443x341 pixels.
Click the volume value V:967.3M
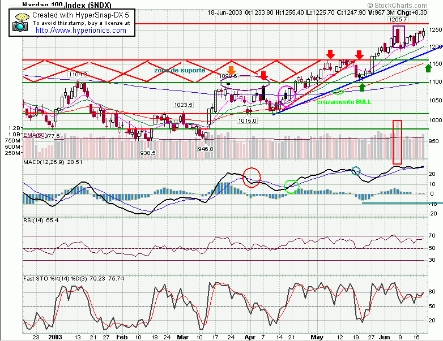point(381,12)
